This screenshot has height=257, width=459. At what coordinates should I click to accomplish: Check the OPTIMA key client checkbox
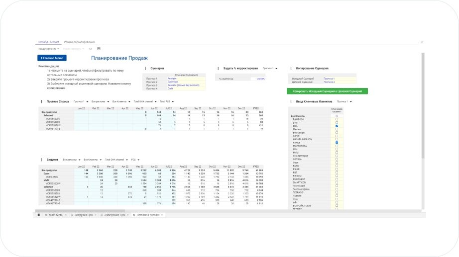(x=337, y=160)
